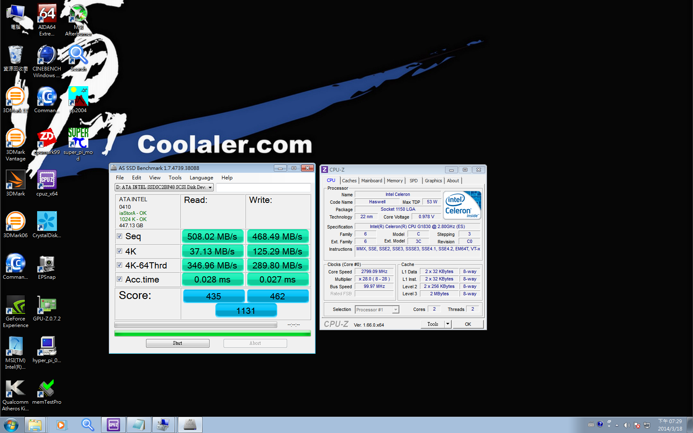Open the Computer desktop icon
The width and height of the screenshot is (693, 433).
click(16, 16)
